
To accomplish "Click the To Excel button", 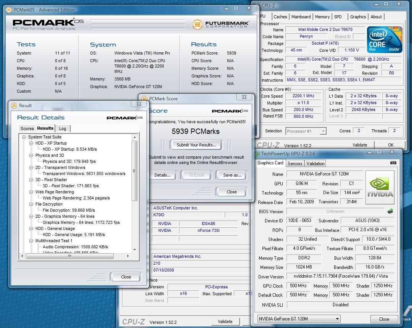I will tap(196, 175).
